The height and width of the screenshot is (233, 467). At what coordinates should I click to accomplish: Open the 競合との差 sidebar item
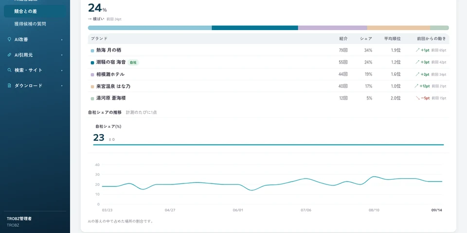(35, 11)
